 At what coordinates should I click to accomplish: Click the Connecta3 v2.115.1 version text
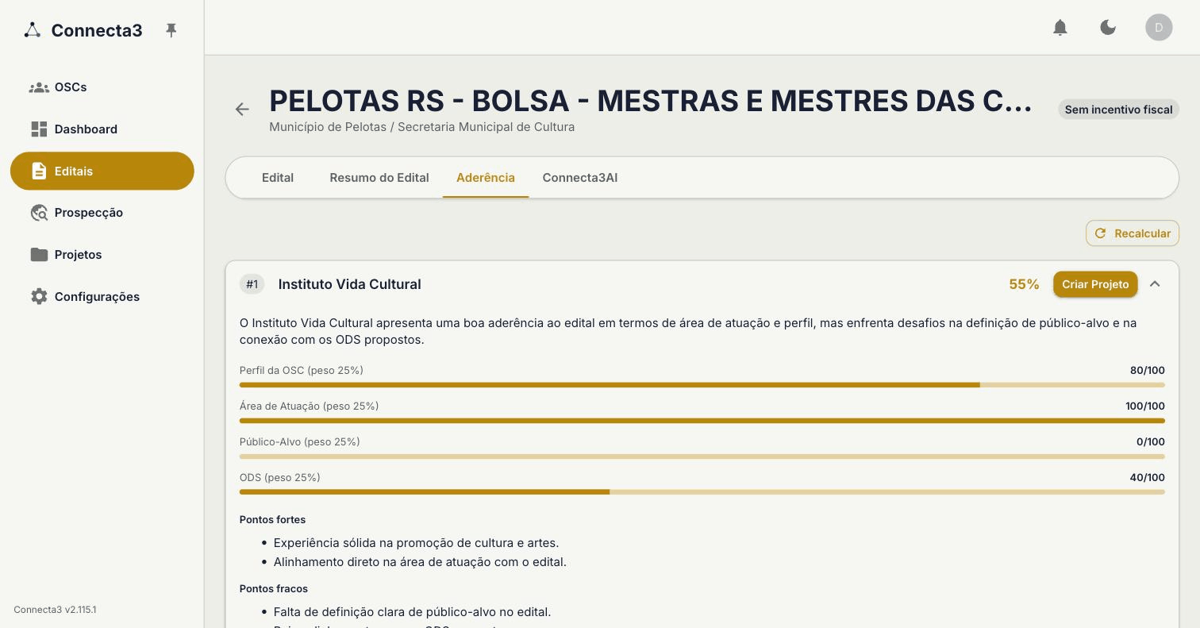pyautogui.click(x=55, y=610)
